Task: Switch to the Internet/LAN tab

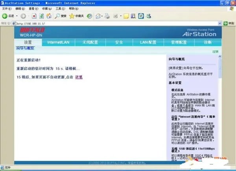Action: tap(58, 42)
